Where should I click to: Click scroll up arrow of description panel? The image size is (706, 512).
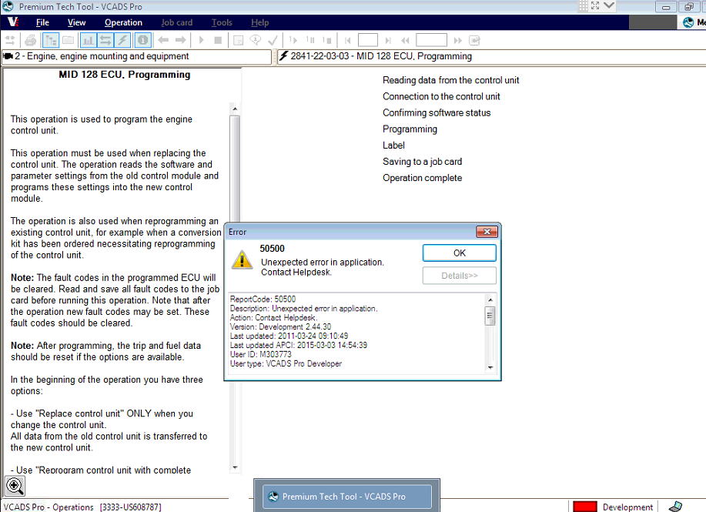click(x=235, y=109)
